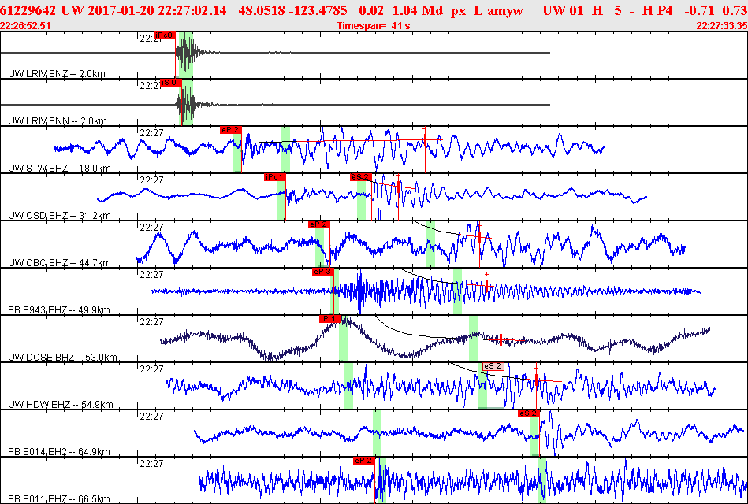Click the end time 22:27:33.35 label
This screenshot has height=504, width=748.
(720, 26)
